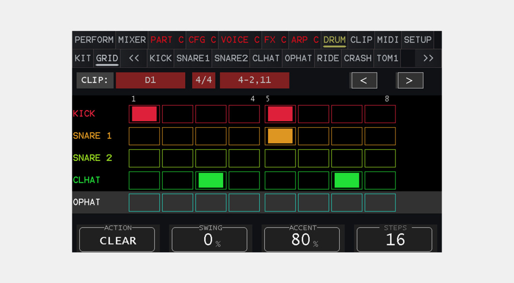Change the STEPS 16 value
Screen dimensions: 514x283
click(395, 239)
